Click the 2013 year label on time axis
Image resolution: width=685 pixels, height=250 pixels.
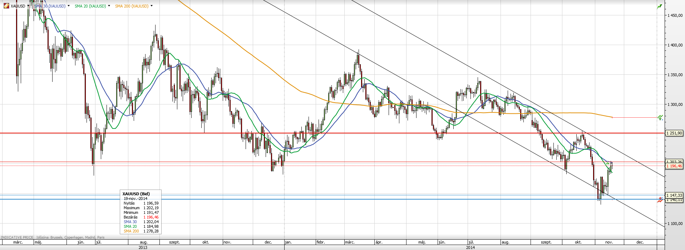tap(143, 247)
